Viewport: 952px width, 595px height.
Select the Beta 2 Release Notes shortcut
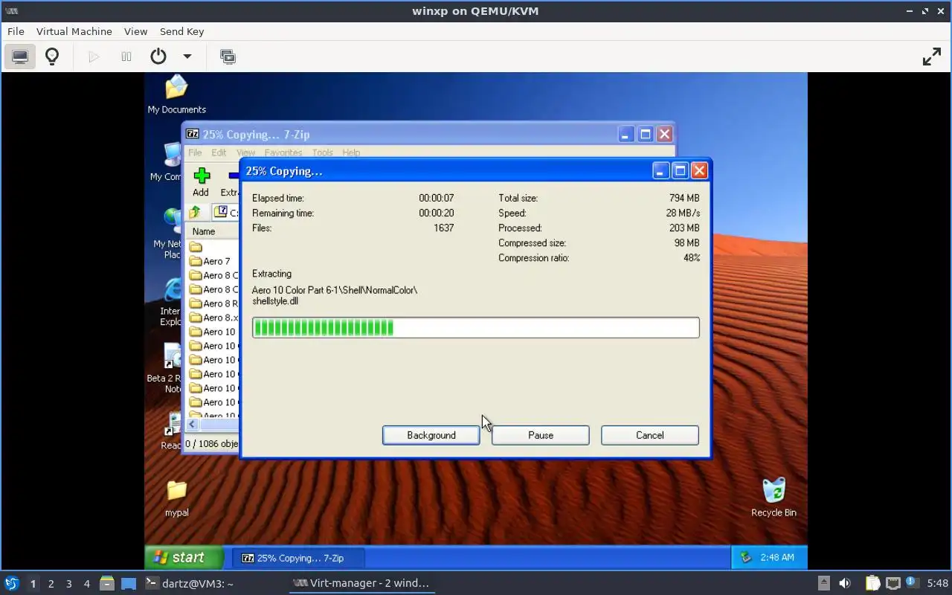coord(165,369)
